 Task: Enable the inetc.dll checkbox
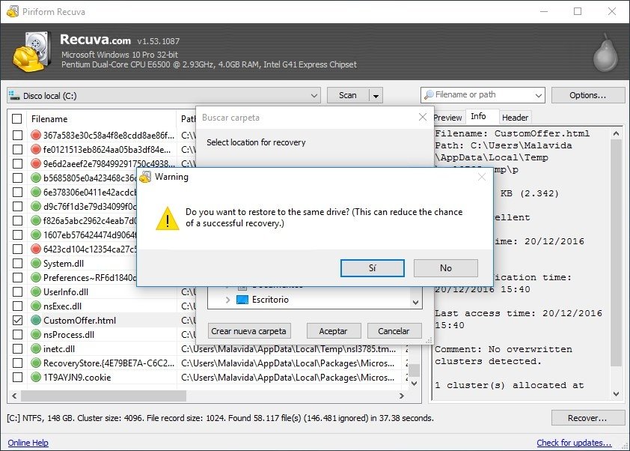pyautogui.click(x=17, y=349)
